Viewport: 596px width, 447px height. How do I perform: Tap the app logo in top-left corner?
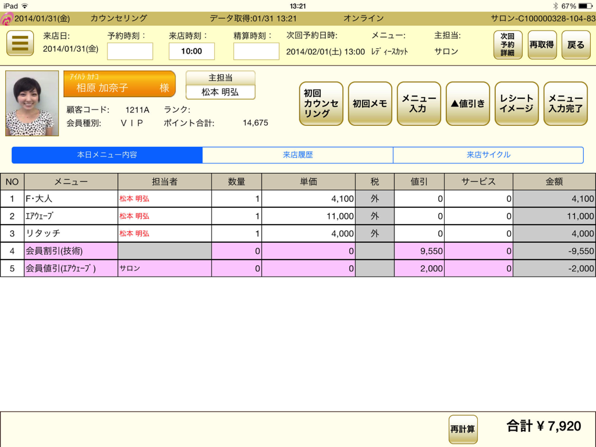[6, 19]
